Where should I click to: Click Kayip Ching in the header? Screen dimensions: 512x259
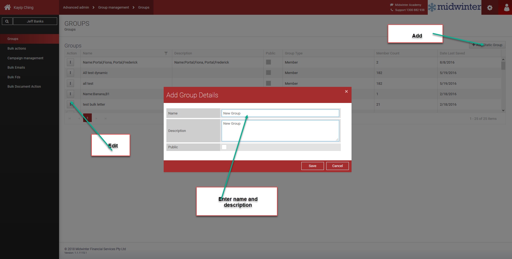coord(23,8)
